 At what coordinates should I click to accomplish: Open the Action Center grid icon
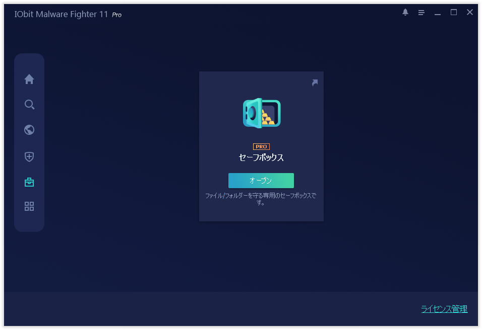click(29, 206)
